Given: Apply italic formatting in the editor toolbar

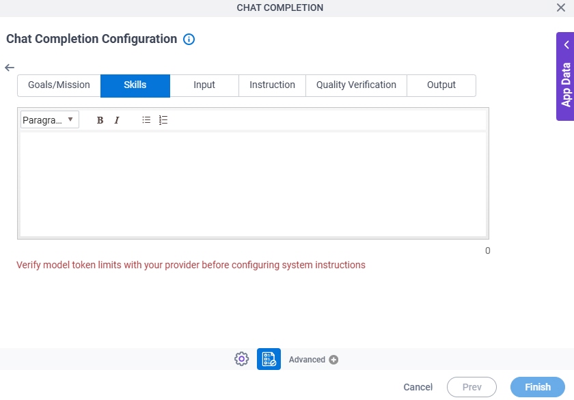Looking at the screenshot, I should [116, 120].
